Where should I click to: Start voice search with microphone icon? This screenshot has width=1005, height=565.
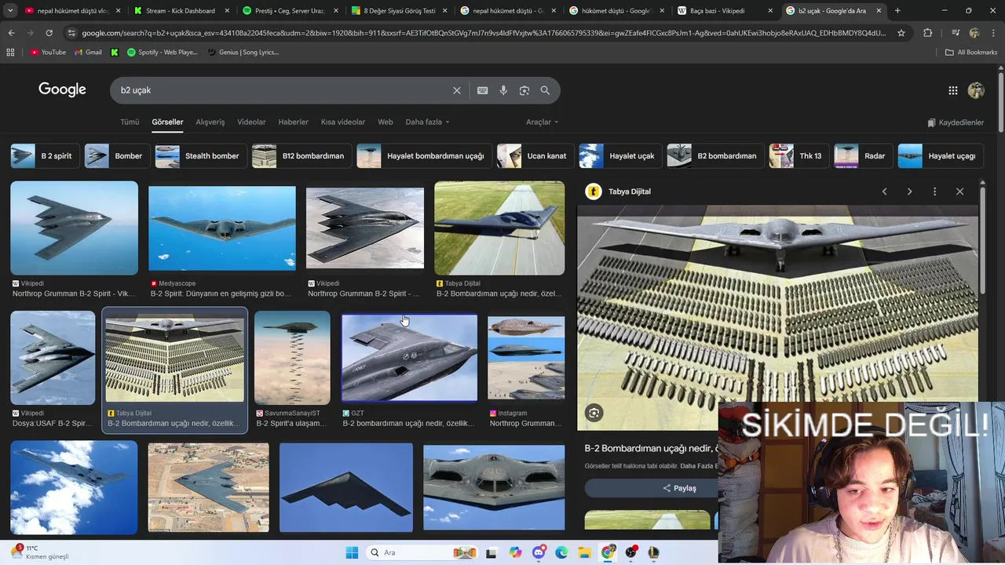[503, 90]
